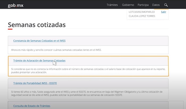The width and height of the screenshot is (186, 109).
Task: Select Participa in the top navigation
Action: (143, 5)
